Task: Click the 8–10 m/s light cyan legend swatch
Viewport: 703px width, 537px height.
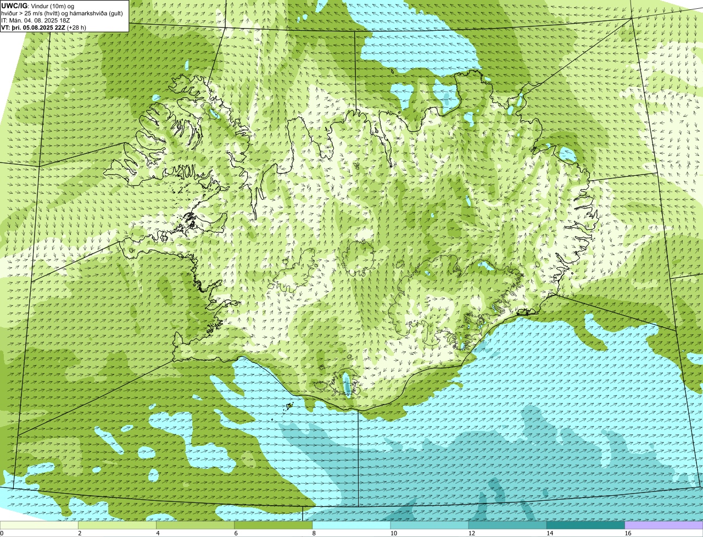Action: tap(351, 525)
